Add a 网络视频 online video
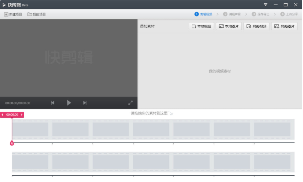Screen dimensions: 303x182 [x=257, y=26]
